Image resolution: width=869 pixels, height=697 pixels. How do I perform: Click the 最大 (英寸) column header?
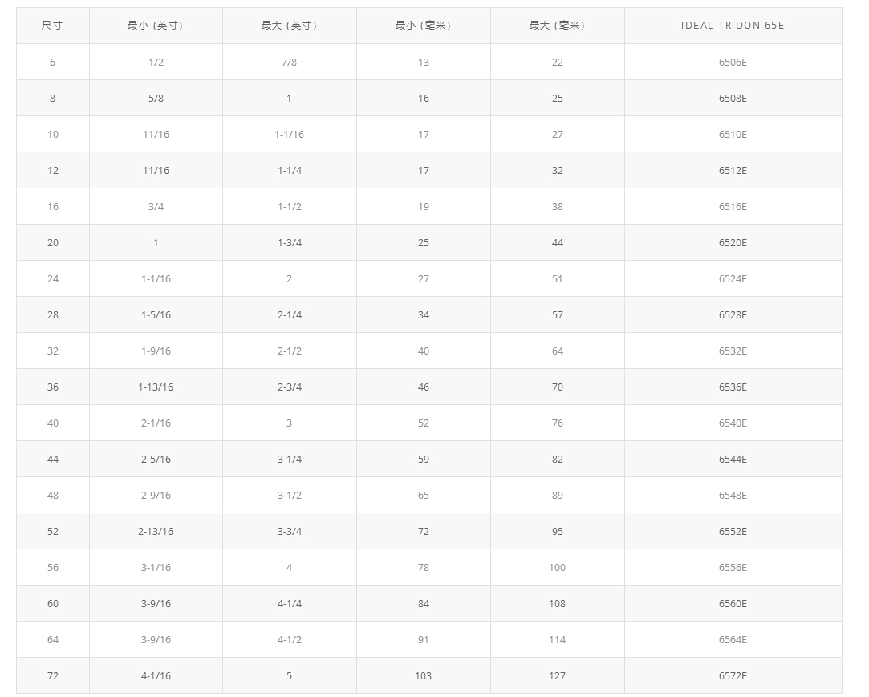pyautogui.click(x=289, y=26)
